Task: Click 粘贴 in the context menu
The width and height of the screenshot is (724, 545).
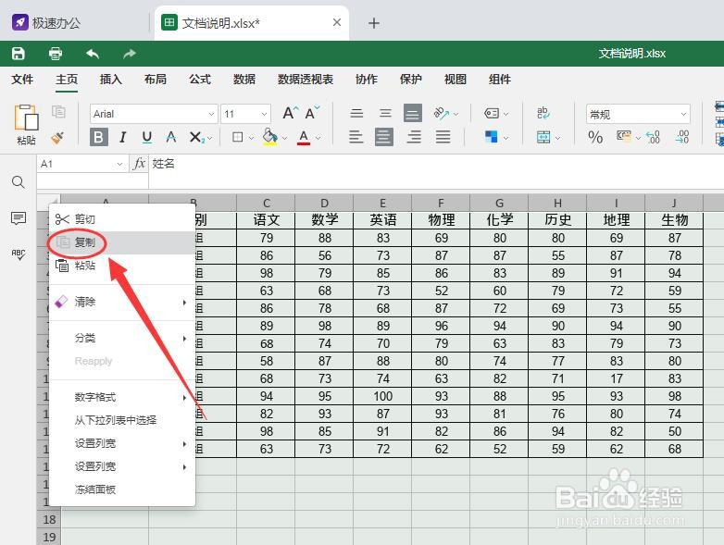Action: (122, 266)
